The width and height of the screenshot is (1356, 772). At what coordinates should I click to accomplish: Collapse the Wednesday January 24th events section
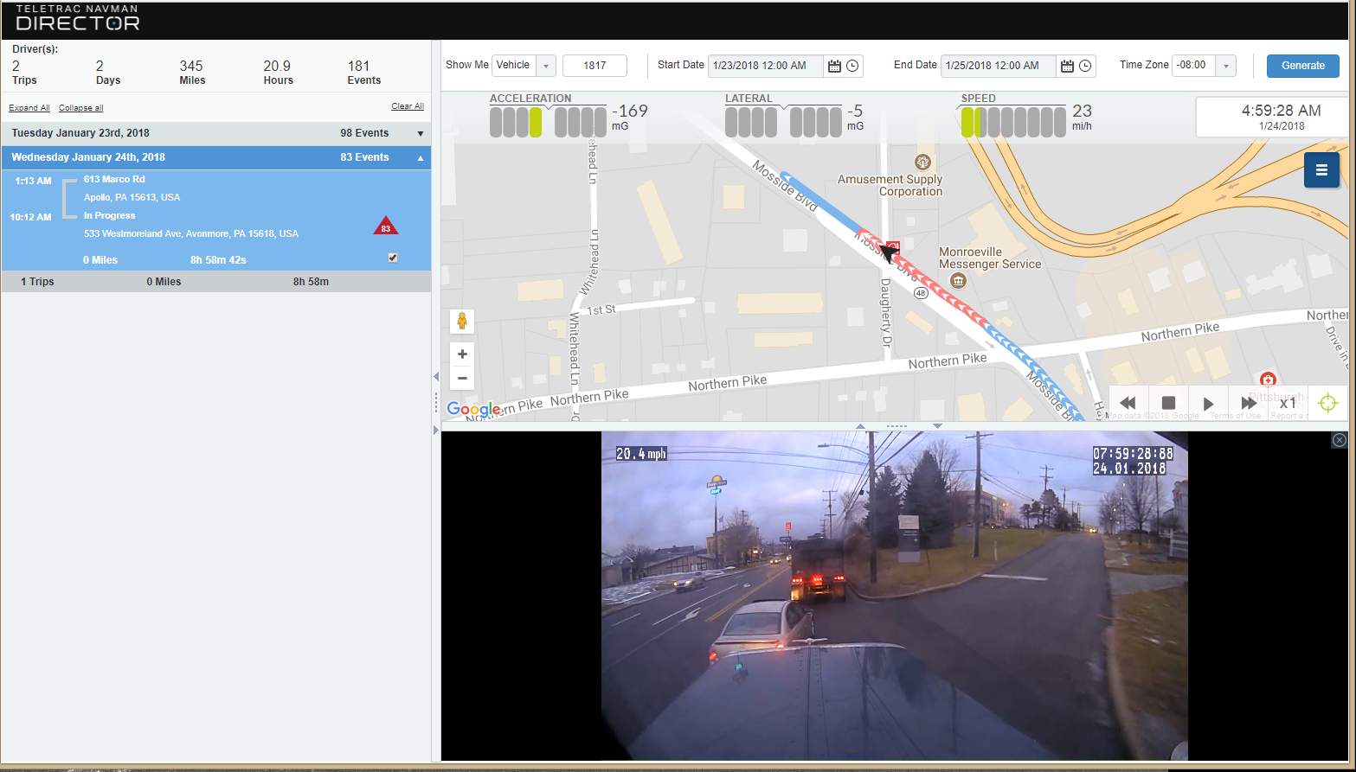[420, 157]
